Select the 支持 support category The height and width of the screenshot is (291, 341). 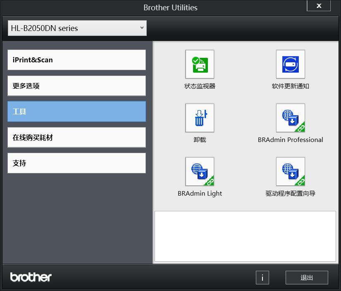click(76, 163)
